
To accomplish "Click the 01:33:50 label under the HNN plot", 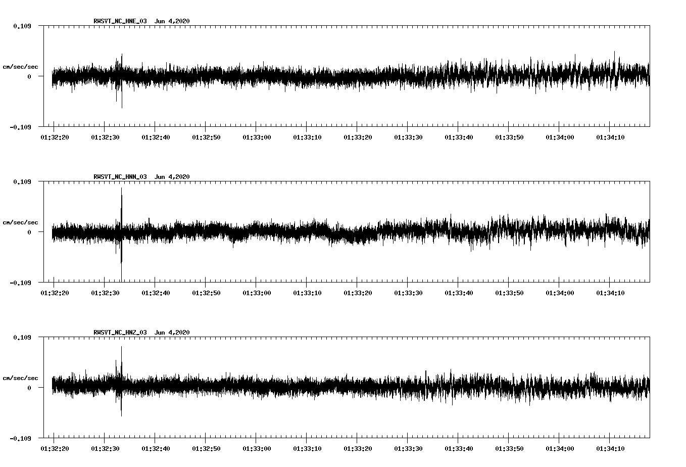I will 509,293.
